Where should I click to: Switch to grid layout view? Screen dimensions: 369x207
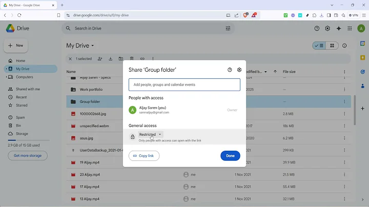332,46
